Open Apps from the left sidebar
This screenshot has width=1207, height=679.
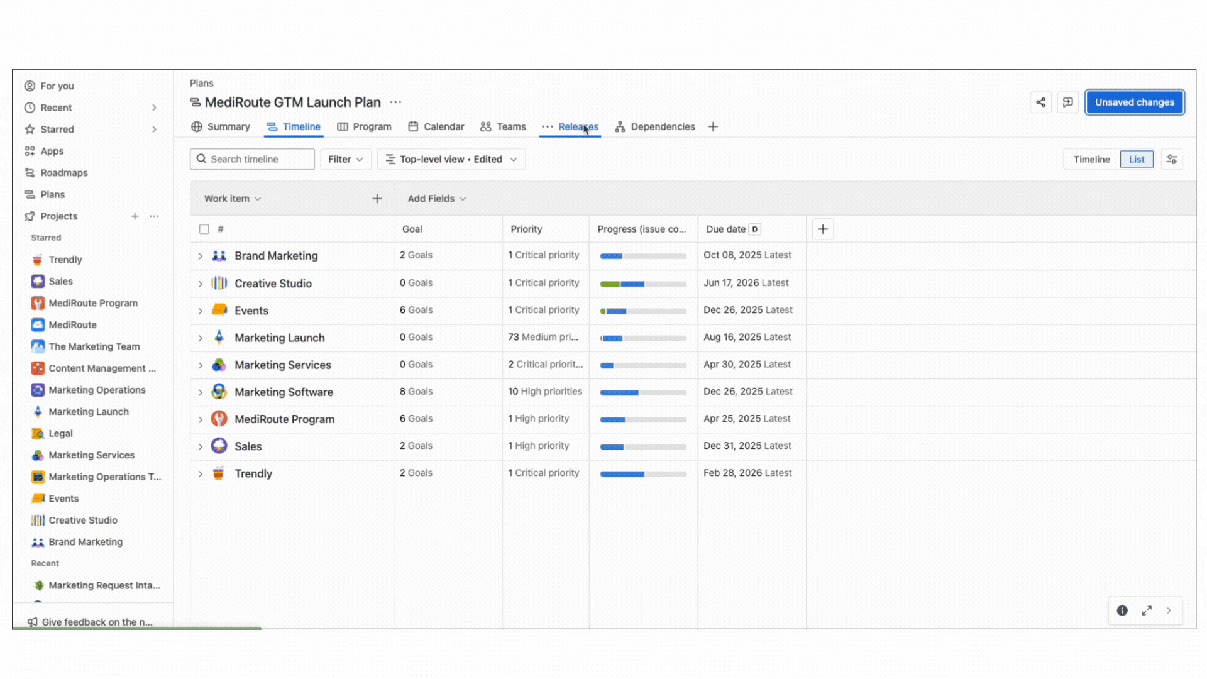point(50,151)
